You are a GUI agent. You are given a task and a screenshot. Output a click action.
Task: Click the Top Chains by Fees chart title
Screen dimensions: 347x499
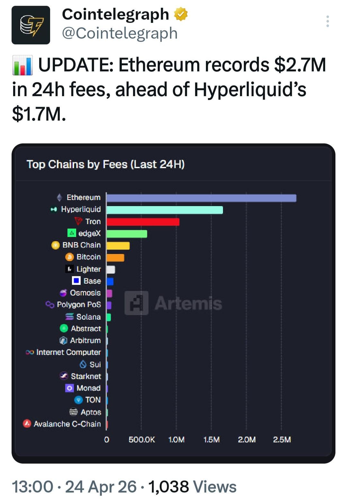[x=105, y=164]
